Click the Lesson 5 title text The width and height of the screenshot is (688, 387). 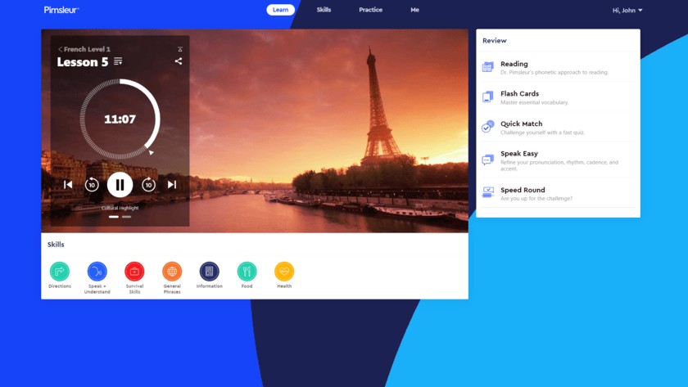point(83,62)
